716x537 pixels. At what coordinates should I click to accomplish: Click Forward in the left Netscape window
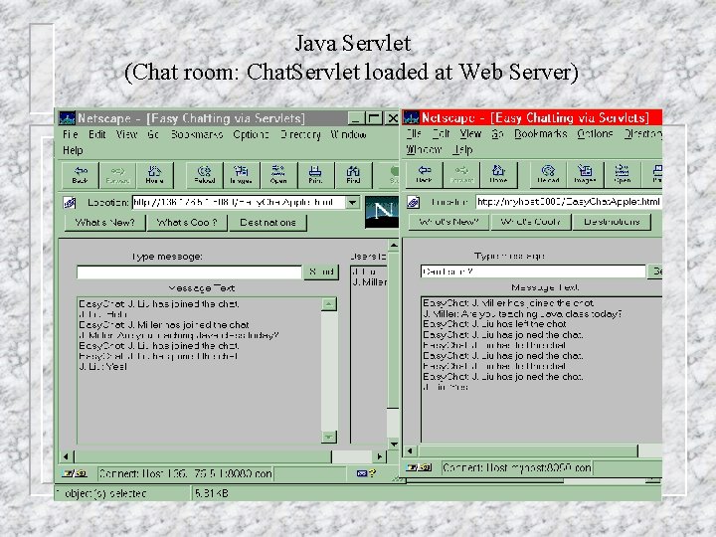click(x=117, y=175)
